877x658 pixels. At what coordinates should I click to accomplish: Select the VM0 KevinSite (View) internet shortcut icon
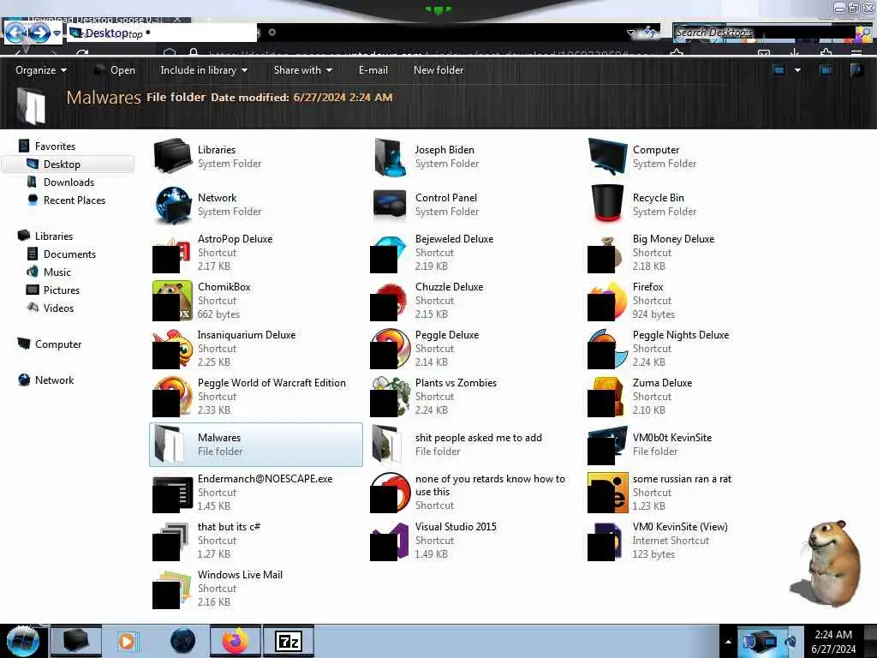click(x=606, y=541)
